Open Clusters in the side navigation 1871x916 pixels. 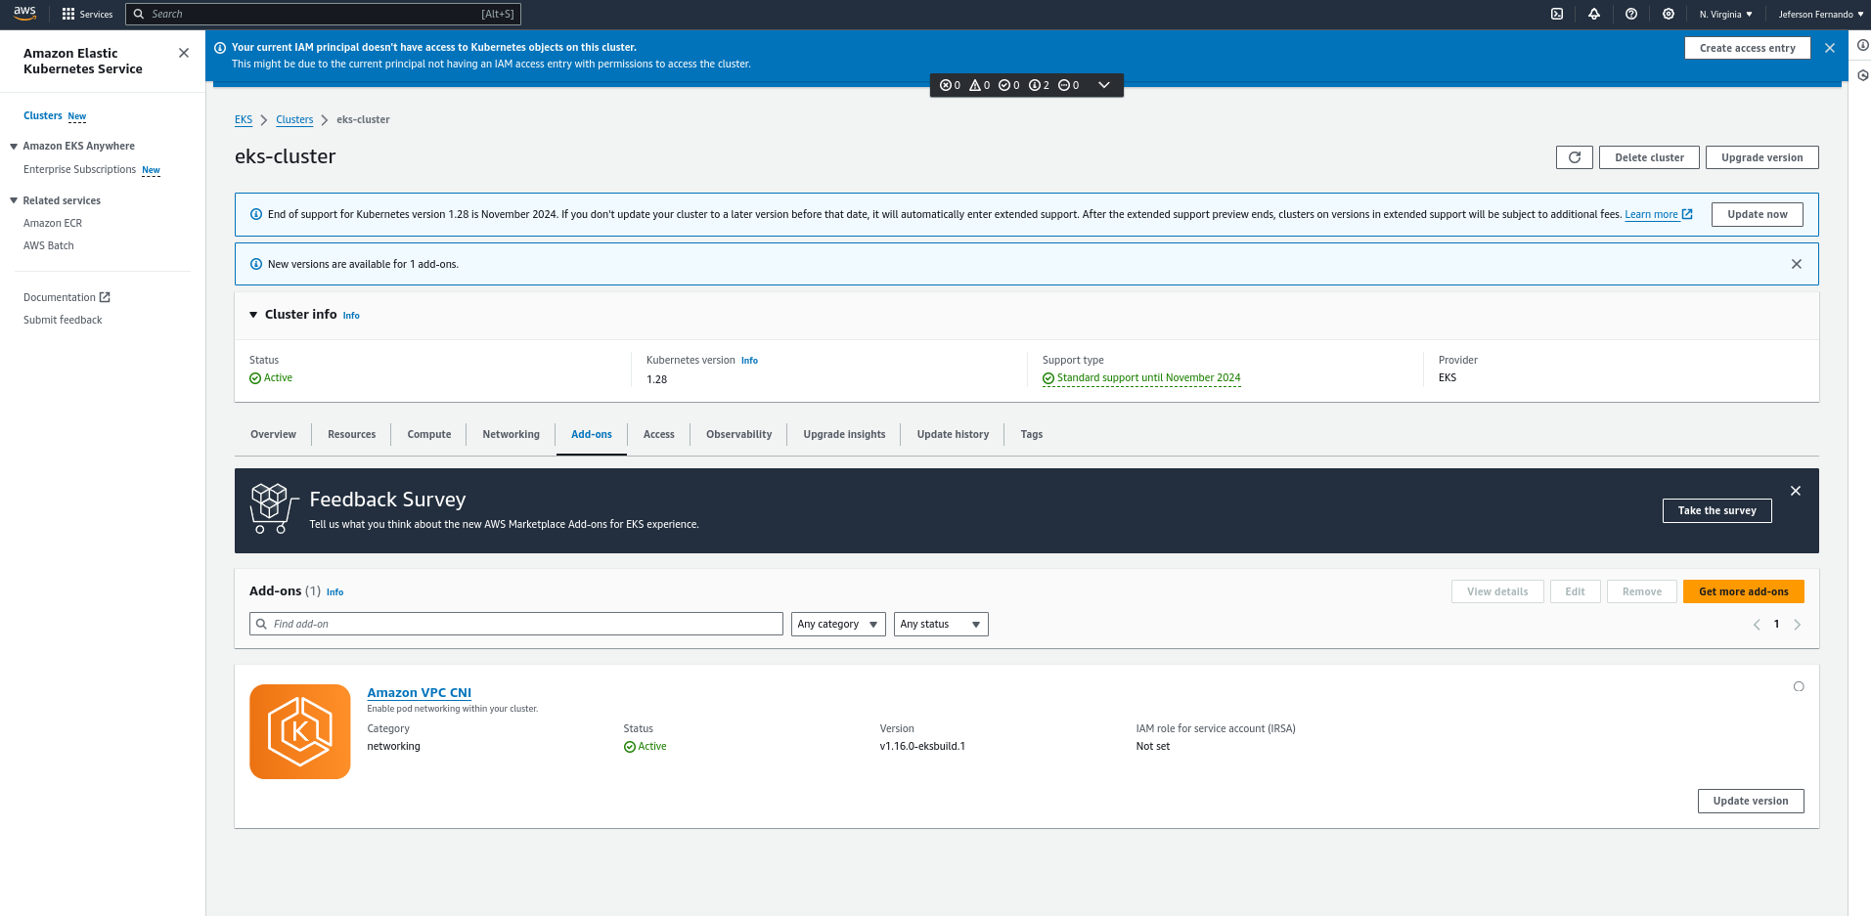(43, 115)
